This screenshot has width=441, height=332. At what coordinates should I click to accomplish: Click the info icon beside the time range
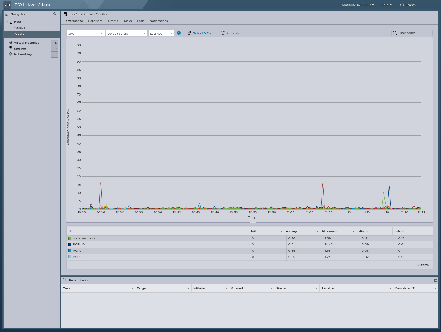click(179, 33)
